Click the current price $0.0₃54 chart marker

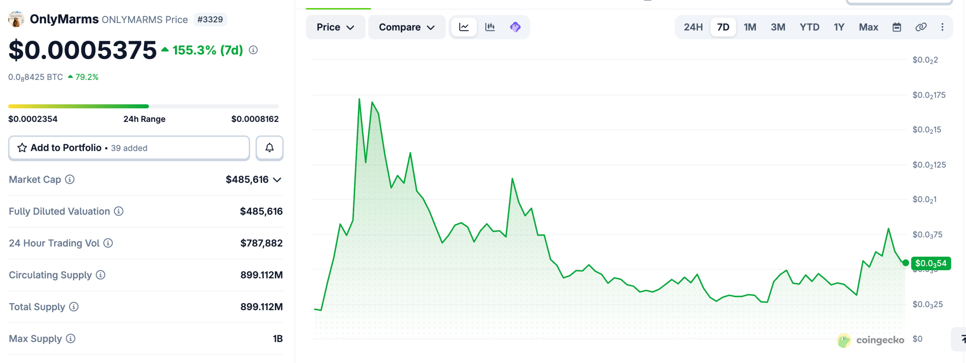point(931,263)
